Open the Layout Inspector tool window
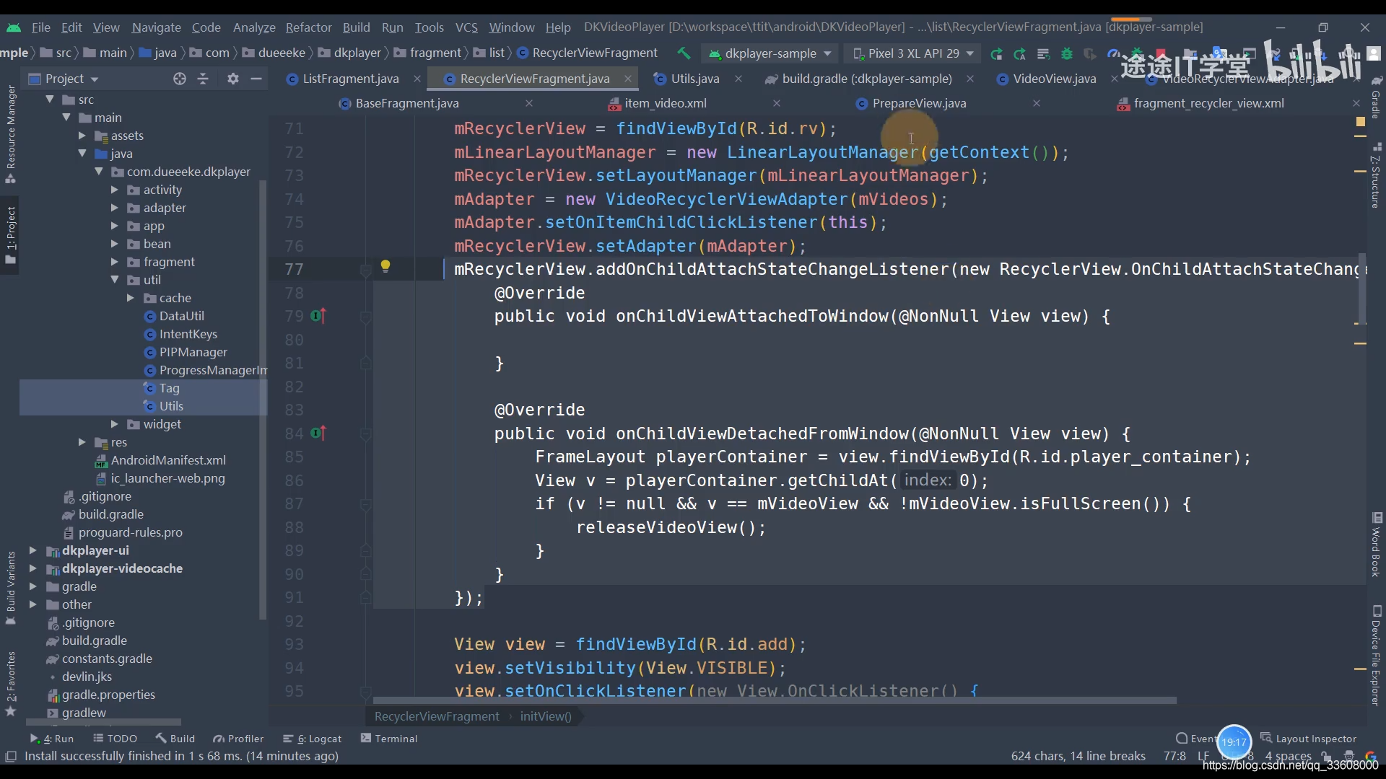This screenshot has height=779, width=1386. pyautogui.click(x=1309, y=738)
